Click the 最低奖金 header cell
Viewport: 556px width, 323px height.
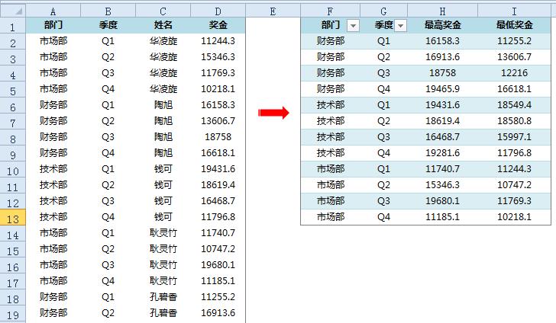[x=515, y=25]
